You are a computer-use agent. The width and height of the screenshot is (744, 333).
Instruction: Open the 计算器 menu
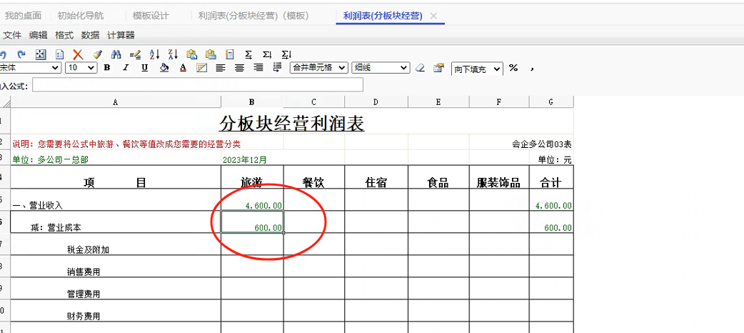point(121,35)
